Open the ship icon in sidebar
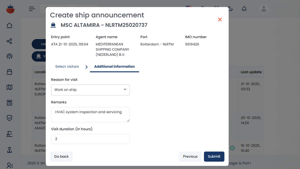This screenshot has width=300, height=169. point(9,72)
